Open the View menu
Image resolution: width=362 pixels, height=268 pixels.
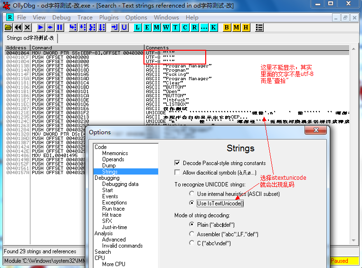[39, 18]
